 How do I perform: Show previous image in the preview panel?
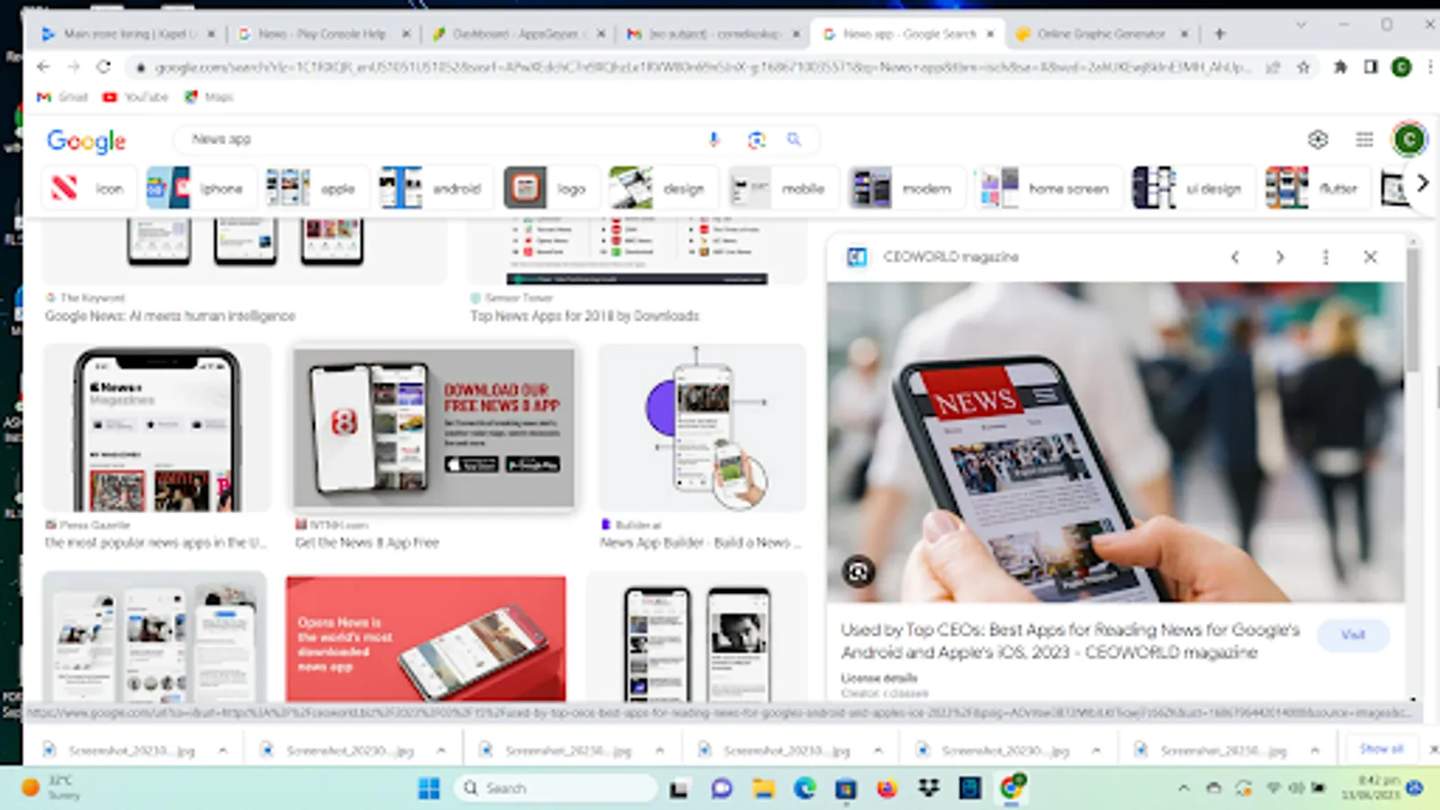pos(1236,257)
